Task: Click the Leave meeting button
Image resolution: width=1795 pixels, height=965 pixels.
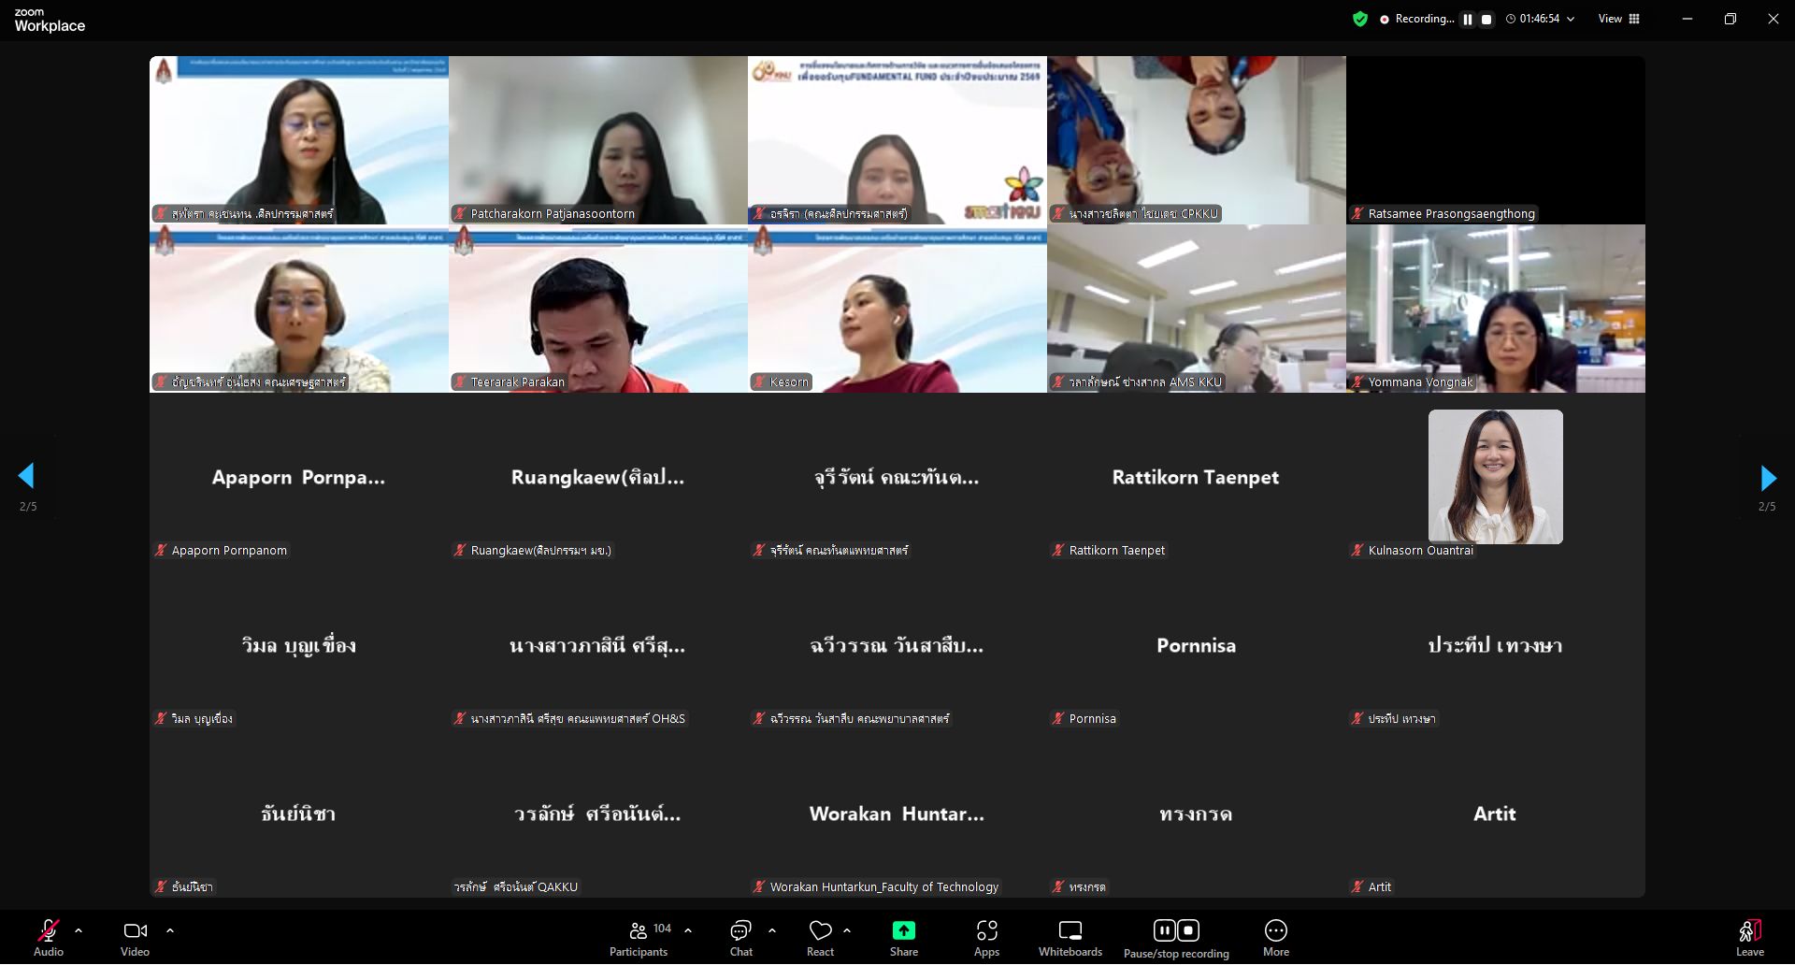Action: pyautogui.click(x=1750, y=938)
